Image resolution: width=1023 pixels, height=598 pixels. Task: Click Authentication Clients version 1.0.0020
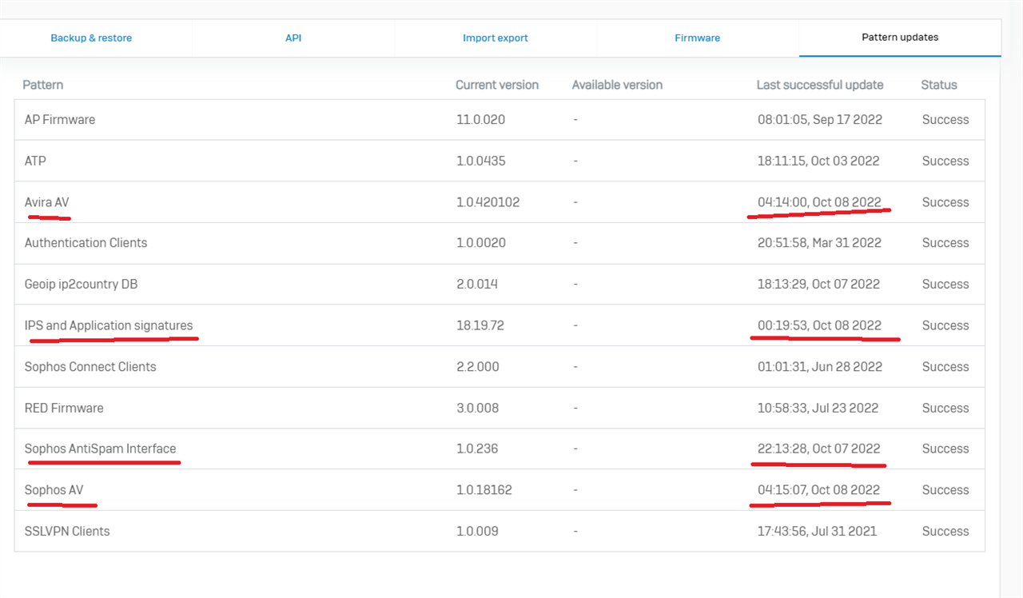click(x=481, y=243)
